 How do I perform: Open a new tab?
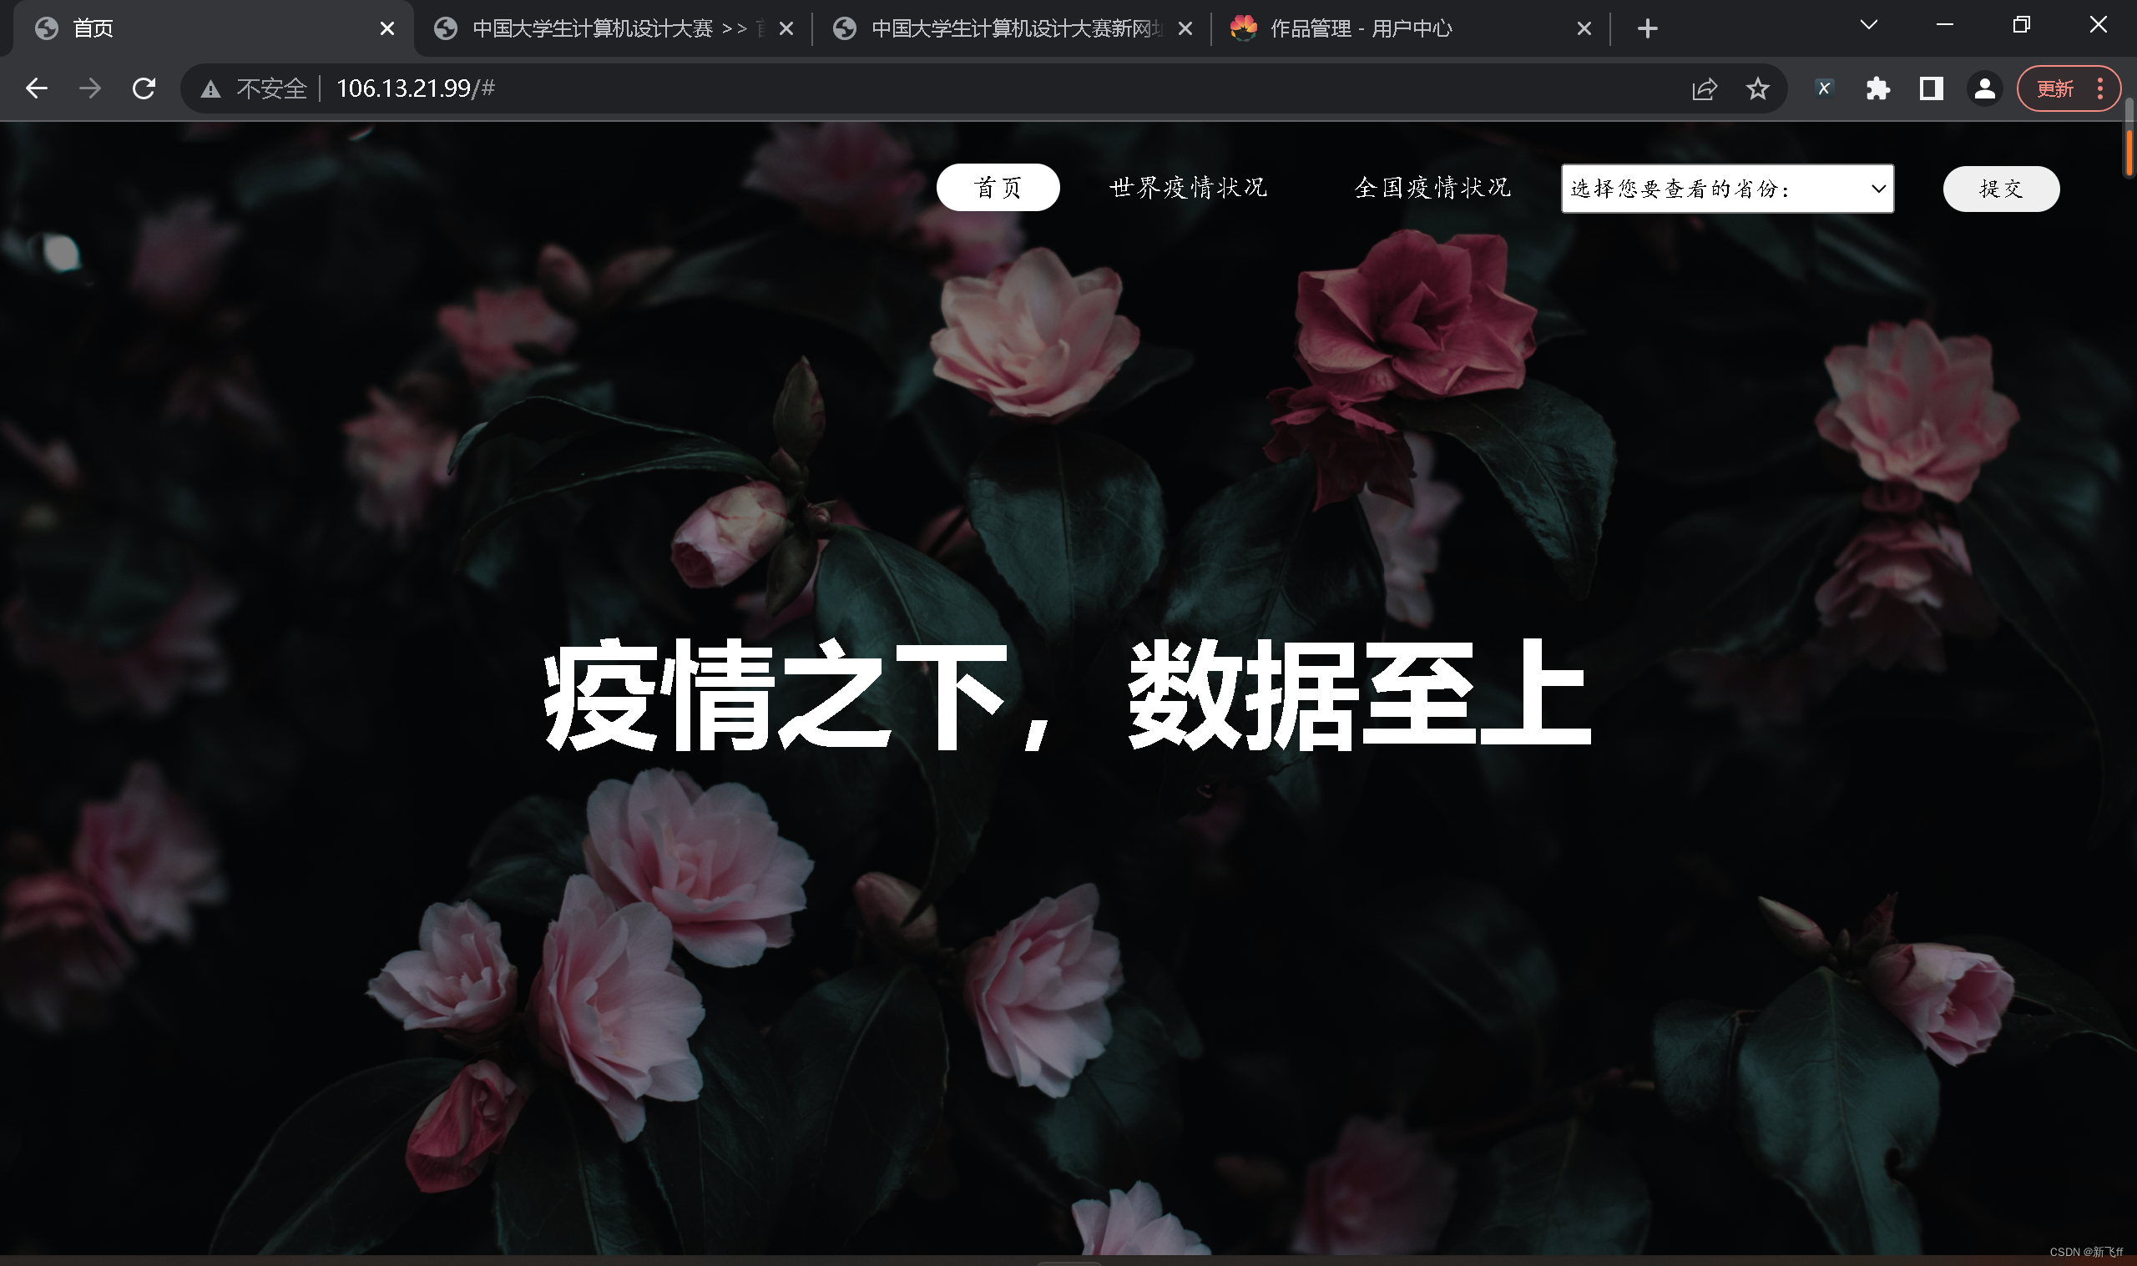click(1647, 29)
